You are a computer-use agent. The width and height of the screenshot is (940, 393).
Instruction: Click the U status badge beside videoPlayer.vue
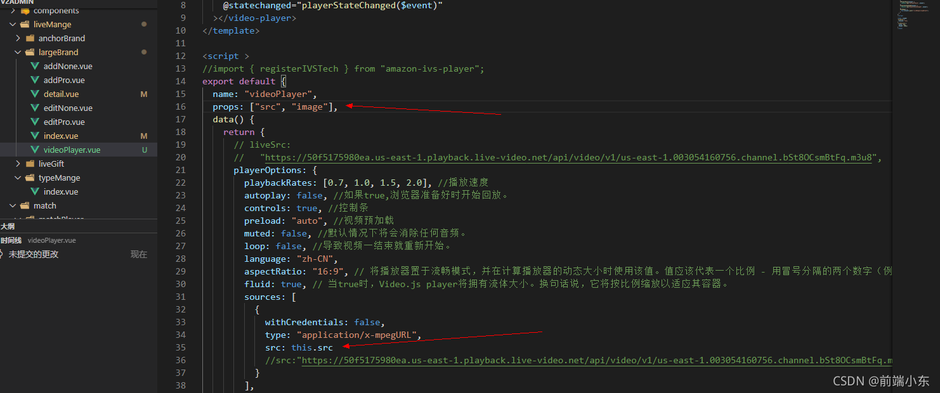pos(144,150)
